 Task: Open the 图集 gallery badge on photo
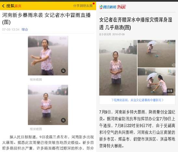(170, 91)
